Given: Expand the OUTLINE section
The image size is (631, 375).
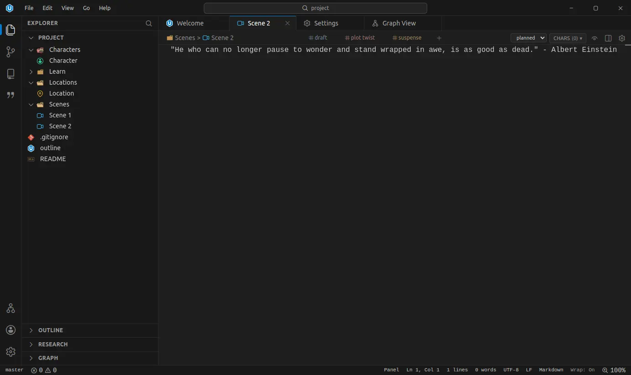Looking at the screenshot, I should click(51, 330).
